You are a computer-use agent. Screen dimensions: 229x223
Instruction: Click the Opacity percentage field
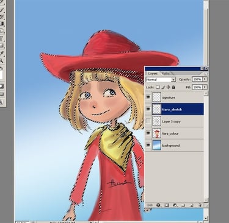point(197,79)
